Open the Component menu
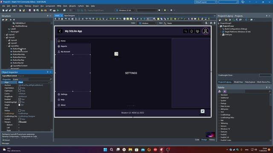The width and height of the screenshot is (273, 153). pyautogui.click(x=50, y=6)
